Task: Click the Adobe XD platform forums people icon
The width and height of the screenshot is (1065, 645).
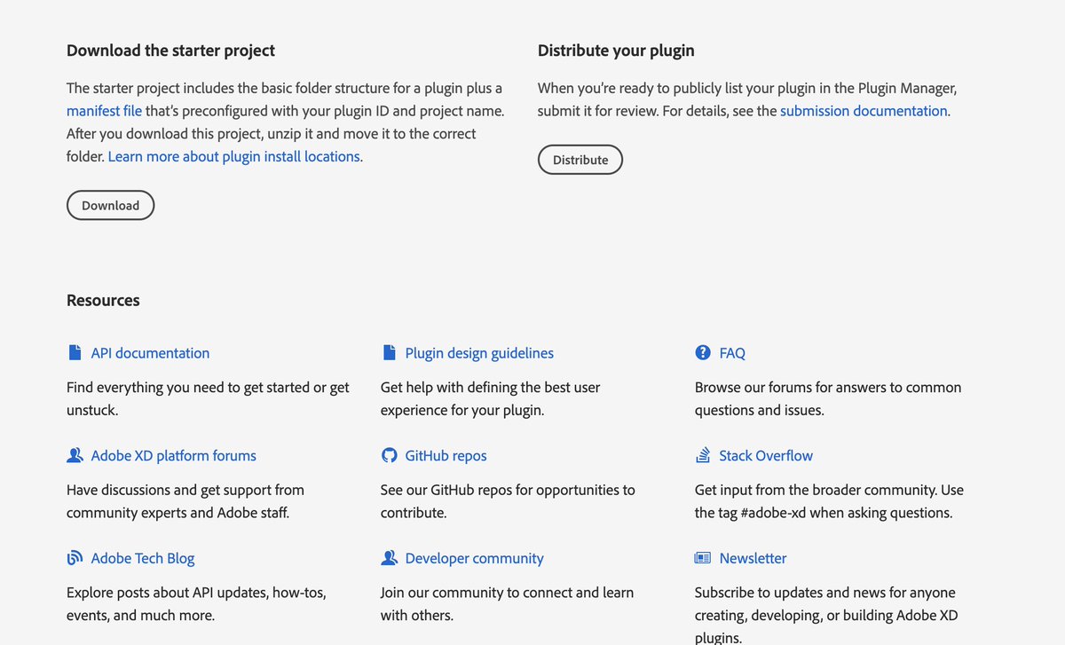Action: 75,456
